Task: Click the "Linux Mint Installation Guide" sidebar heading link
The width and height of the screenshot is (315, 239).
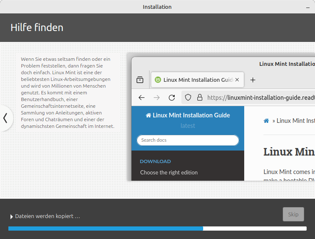Action: coord(188,115)
